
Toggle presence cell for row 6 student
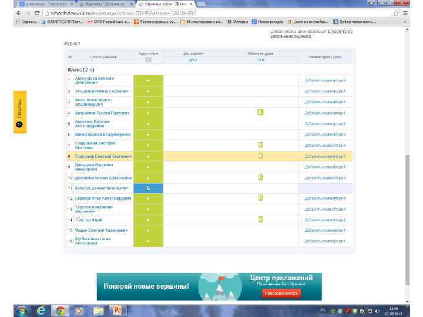149,134
